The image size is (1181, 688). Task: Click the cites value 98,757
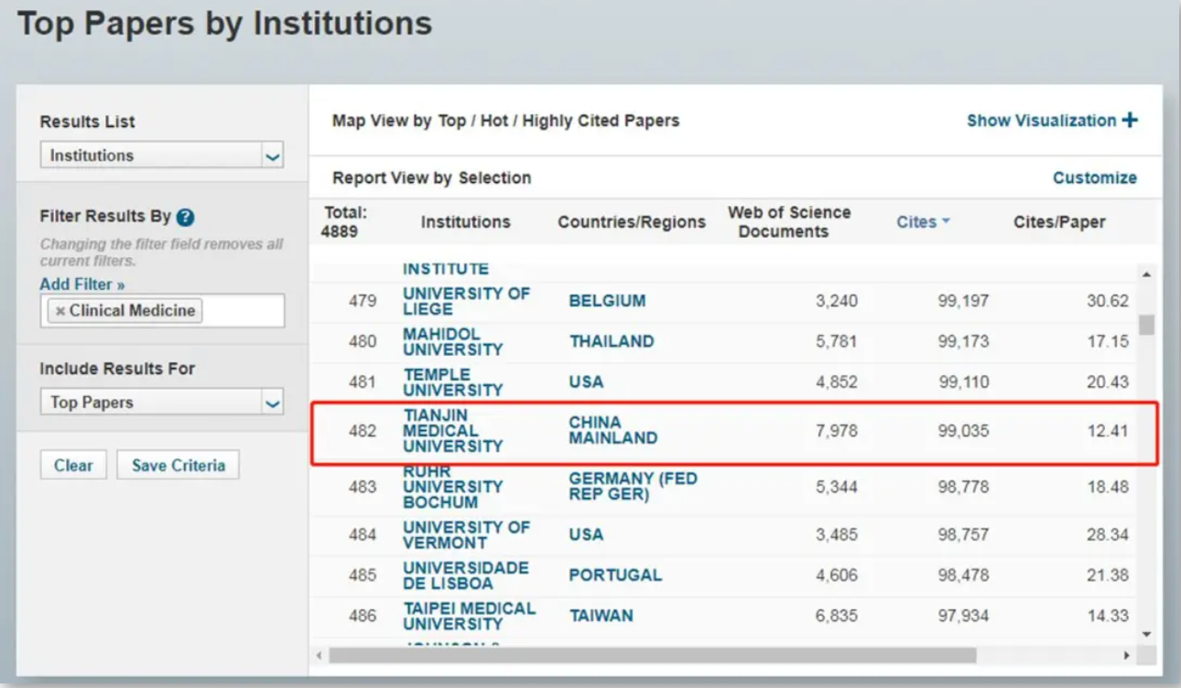963,534
